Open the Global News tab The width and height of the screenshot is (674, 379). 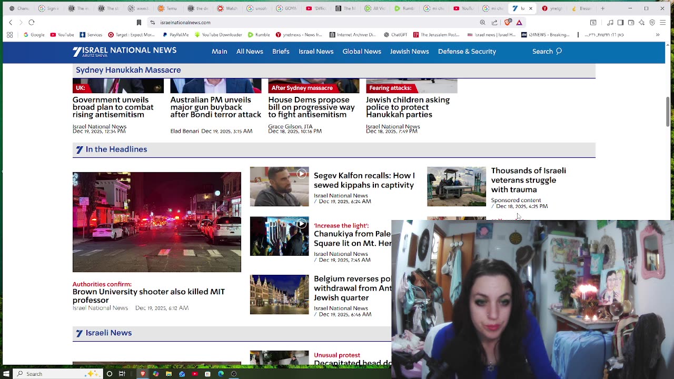361,51
